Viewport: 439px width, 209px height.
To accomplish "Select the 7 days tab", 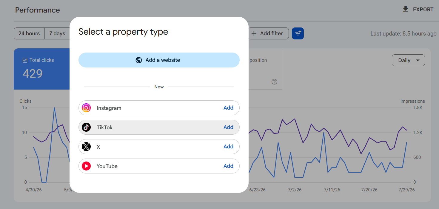I will pyautogui.click(x=57, y=33).
